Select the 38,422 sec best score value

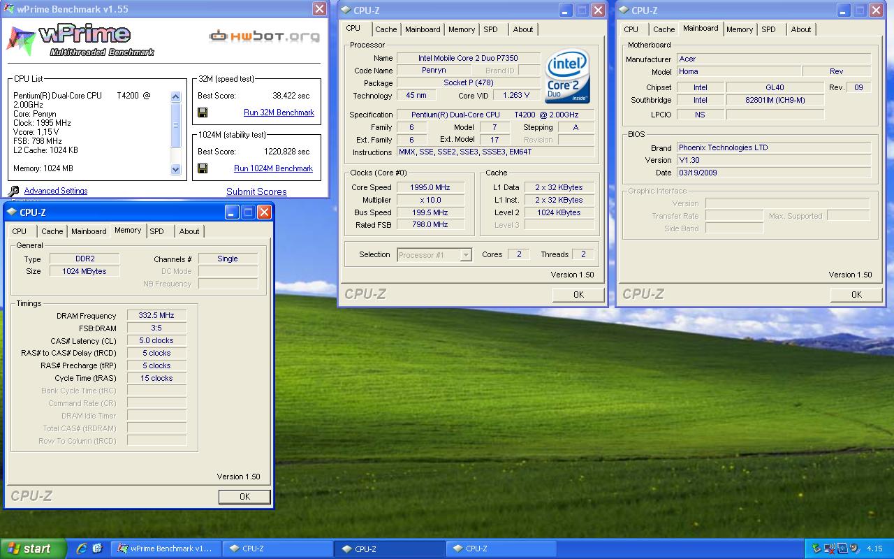click(x=291, y=96)
